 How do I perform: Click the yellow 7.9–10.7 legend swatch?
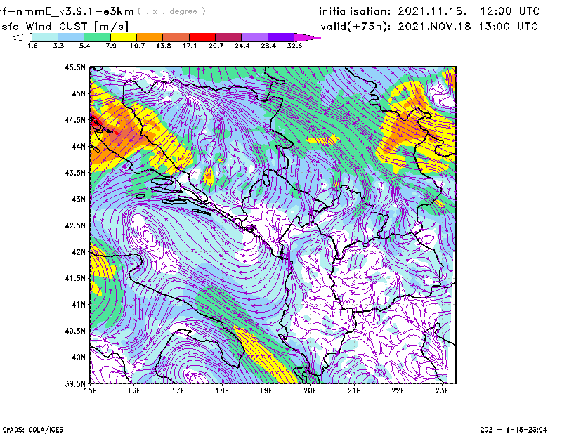pyautogui.click(x=124, y=37)
